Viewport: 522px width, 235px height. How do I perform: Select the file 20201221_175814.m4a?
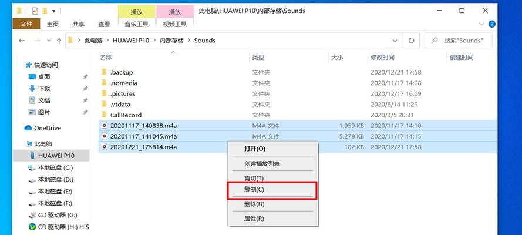coord(143,147)
